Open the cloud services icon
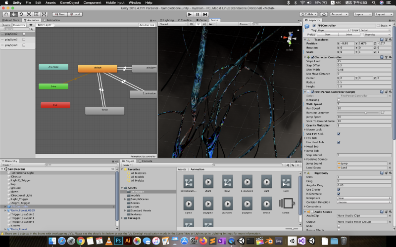Image resolution: width=396 pixels, height=247 pixels. (x=323, y=14)
